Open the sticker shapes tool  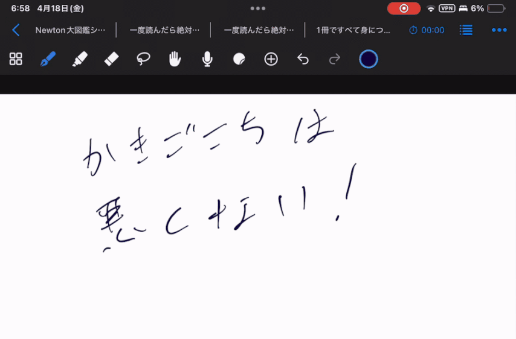coord(239,59)
